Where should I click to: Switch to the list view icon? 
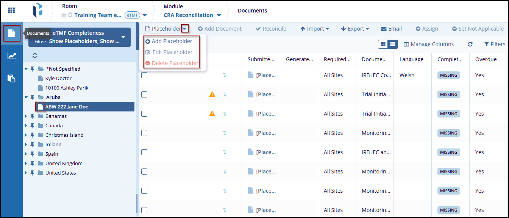[393, 44]
